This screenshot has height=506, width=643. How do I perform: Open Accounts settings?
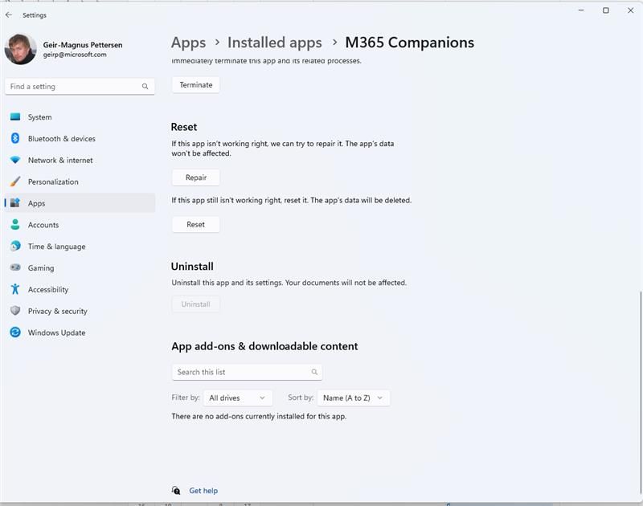pyautogui.click(x=80, y=225)
